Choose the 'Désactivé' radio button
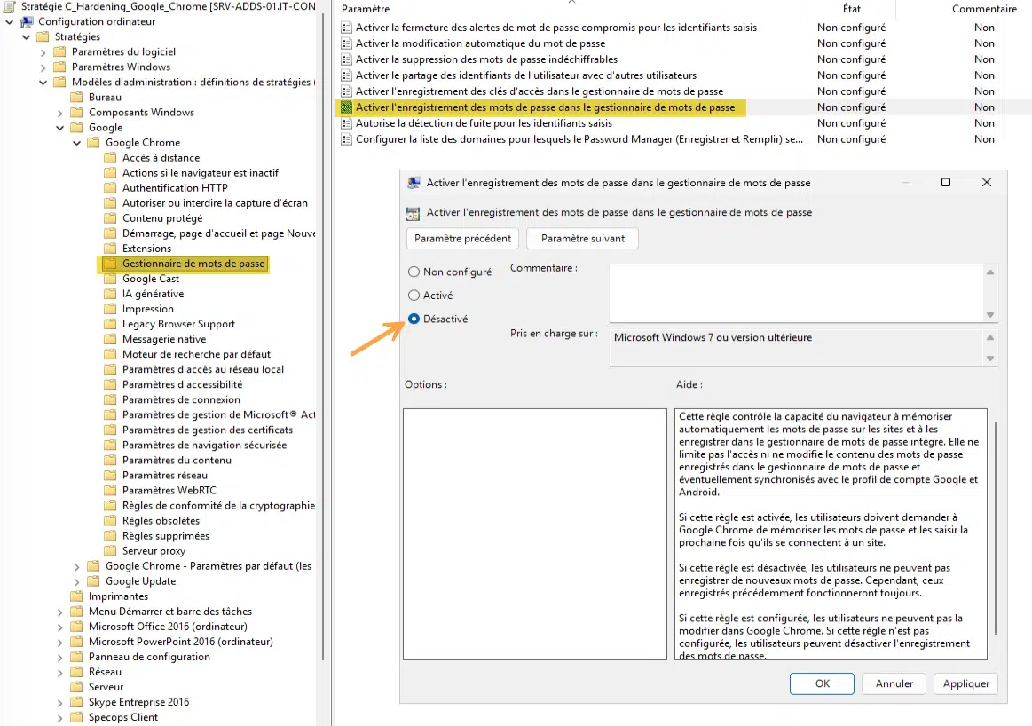The height and width of the screenshot is (726, 1032). click(x=414, y=320)
